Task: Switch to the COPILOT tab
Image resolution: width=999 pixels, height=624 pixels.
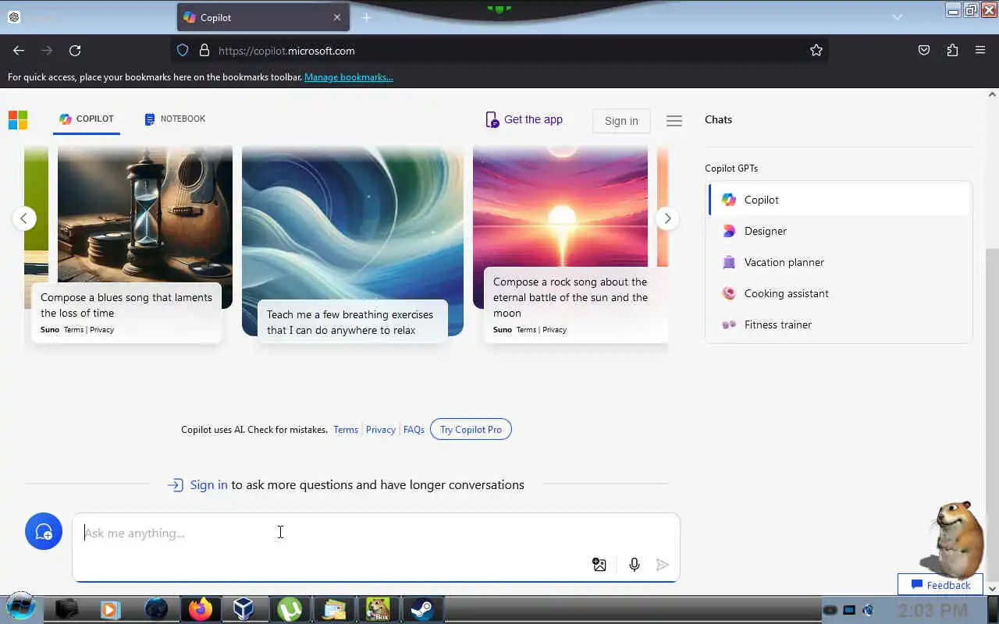Action: coord(87,119)
